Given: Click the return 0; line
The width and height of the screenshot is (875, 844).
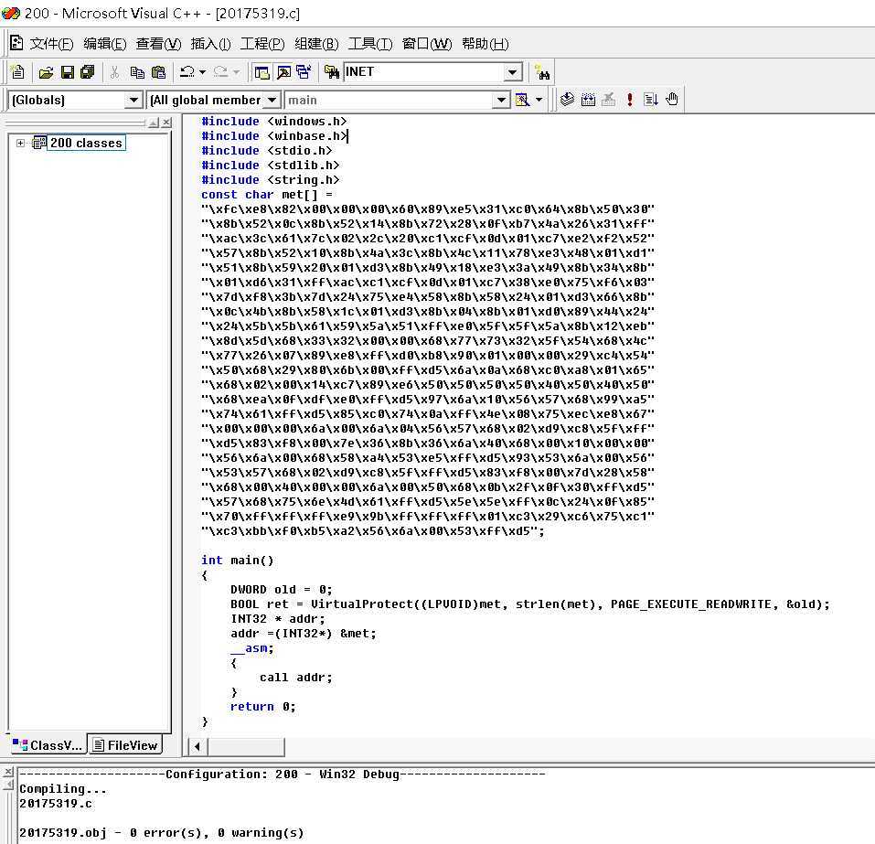Looking at the screenshot, I should (262, 706).
